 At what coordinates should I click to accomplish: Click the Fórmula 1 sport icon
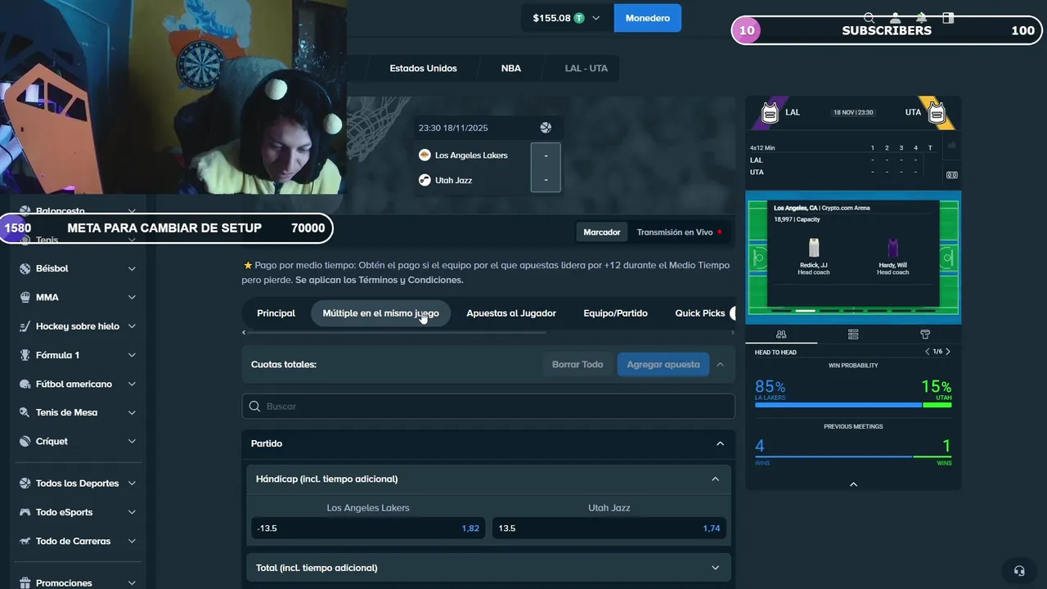pos(25,355)
